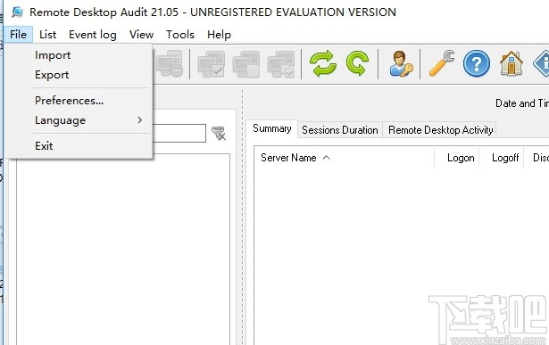This screenshot has width=549, height=345.
Task: Open the Tools menu
Action: click(180, 35)
